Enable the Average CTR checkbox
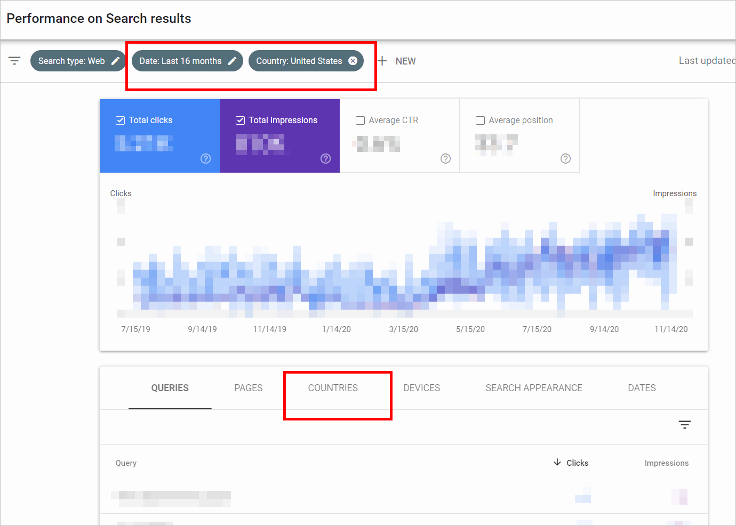Image resolution: width=736 pixels, height=526 pixels. click(360, 120)
